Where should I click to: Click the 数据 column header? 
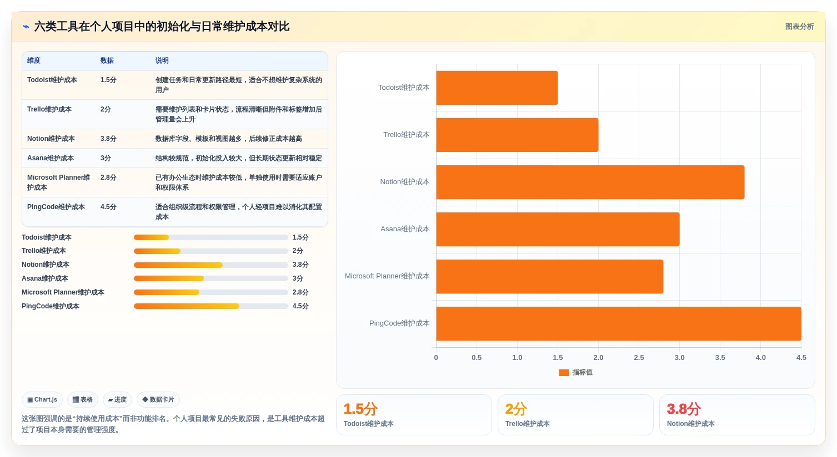[107, 60]
